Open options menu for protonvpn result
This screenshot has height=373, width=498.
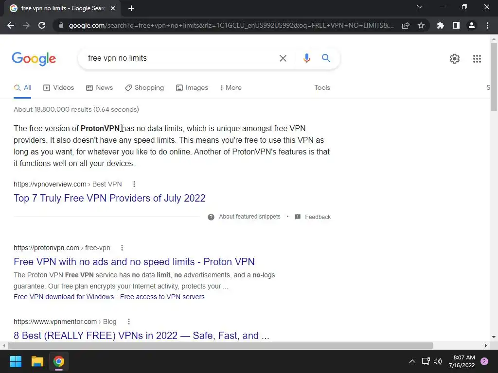122,248
